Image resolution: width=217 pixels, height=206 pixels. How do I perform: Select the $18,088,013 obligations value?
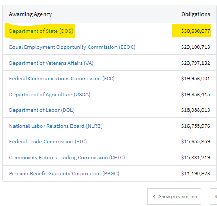[196, 110]
